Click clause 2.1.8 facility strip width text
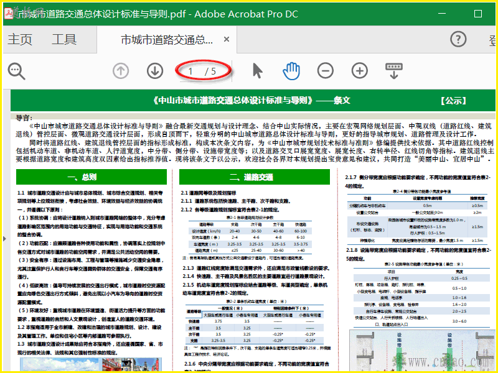 [x=419, y=254]
